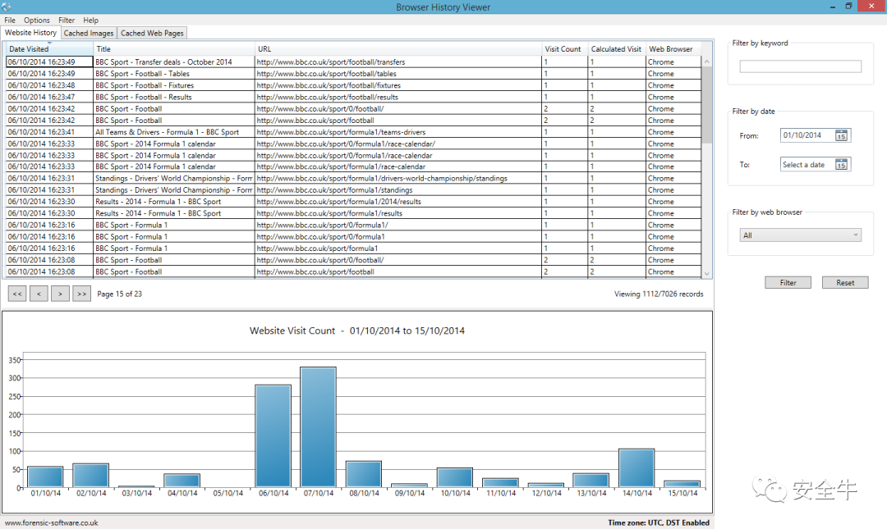887x529 pixels.
Task: Click the application icon in title bar
Action: point(7,7)
